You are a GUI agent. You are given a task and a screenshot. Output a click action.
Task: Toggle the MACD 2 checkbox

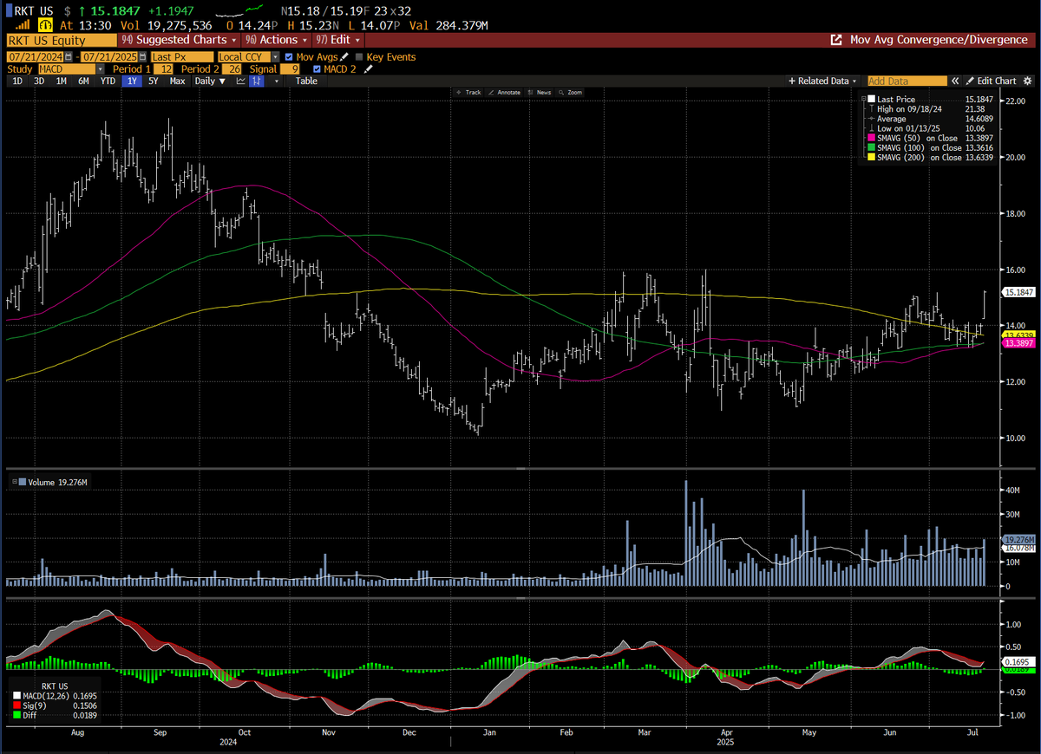317,69
